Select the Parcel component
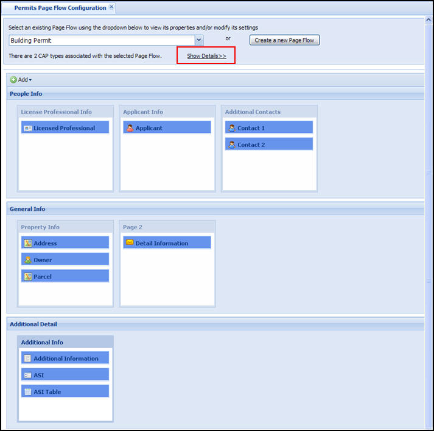Viewport: 434px width, 431px height. pos(65,277)
